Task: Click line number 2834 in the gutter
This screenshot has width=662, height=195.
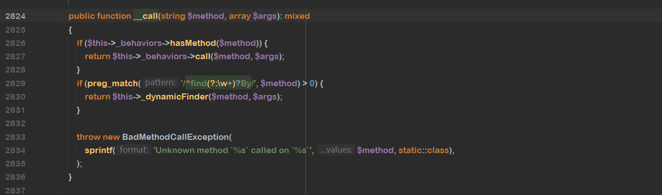Action: (15, 150)
